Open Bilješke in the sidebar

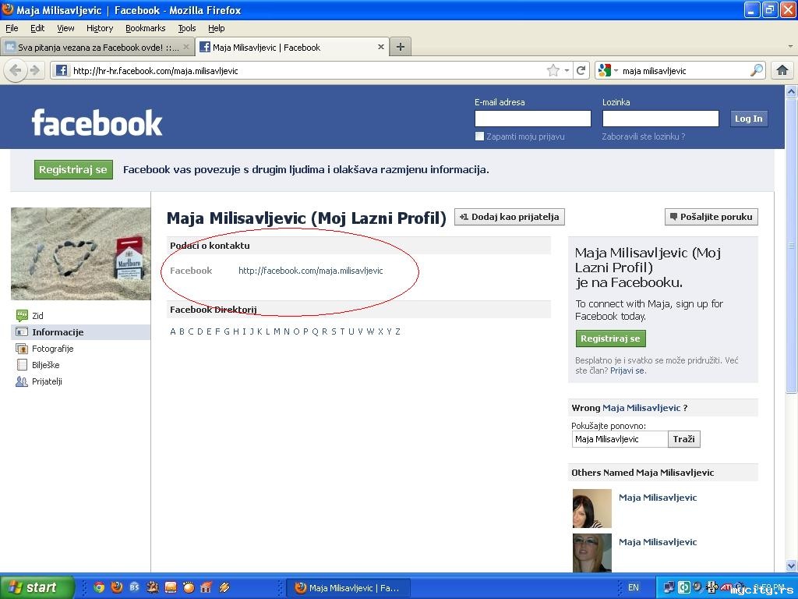(38, 365)
